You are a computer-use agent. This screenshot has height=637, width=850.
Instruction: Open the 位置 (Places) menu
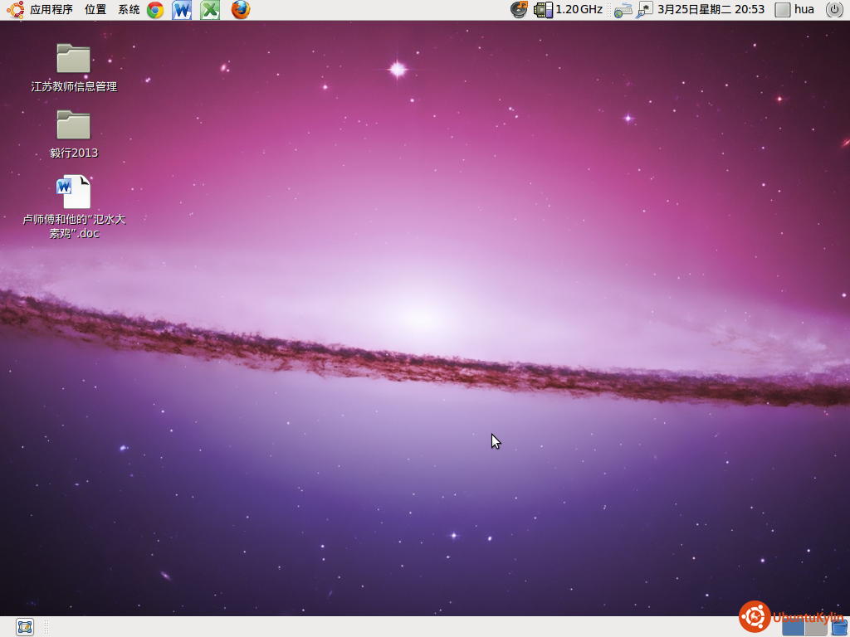point(95,10)
